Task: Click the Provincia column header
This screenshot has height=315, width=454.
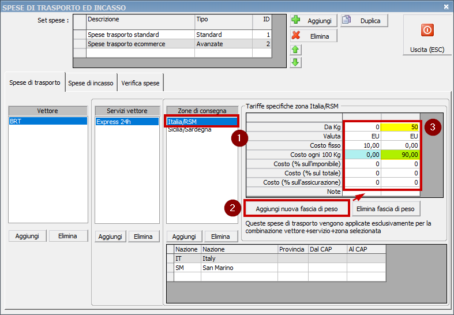Action: [x=293, y=249]
